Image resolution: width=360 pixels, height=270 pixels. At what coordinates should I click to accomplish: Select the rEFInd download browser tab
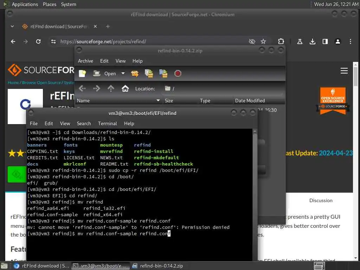point(59,26)
